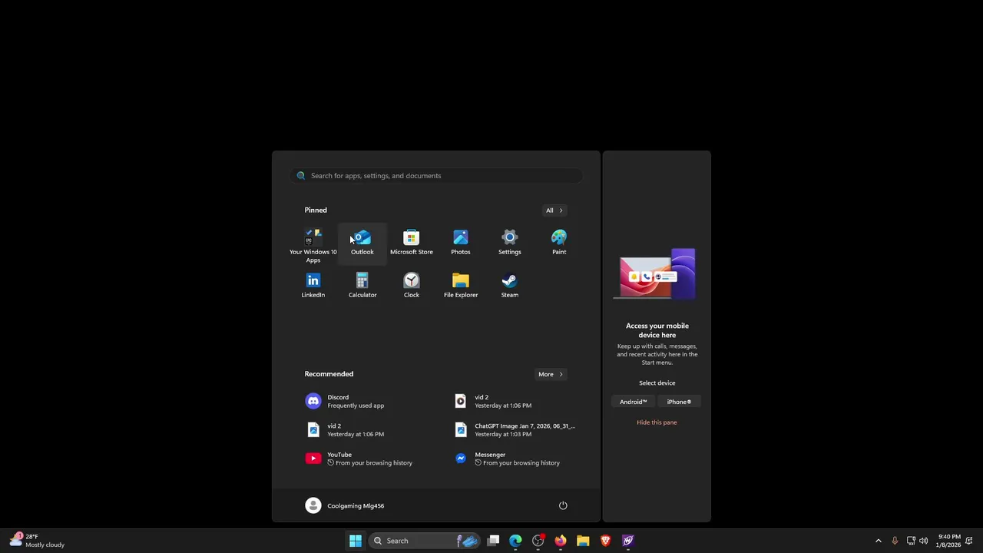
Task: Open the circular app with red badge on taskbar
Action: coord(538,541)
